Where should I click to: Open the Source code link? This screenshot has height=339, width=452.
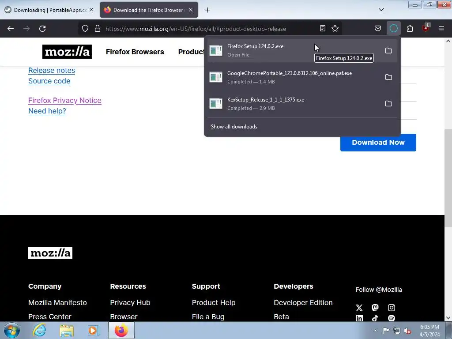tap(49, 81)
